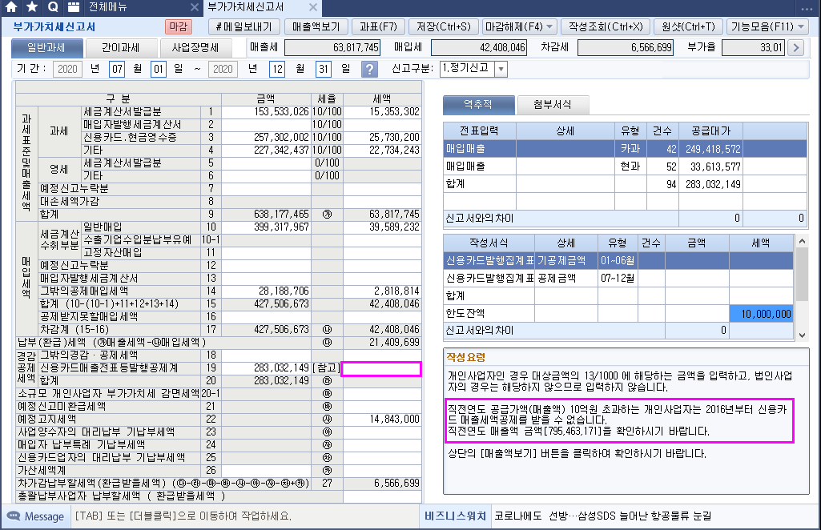Viewport: 821px width, 530px height.
Task: Click the blue question mark help icon
Action: click(x=369, y=69)
